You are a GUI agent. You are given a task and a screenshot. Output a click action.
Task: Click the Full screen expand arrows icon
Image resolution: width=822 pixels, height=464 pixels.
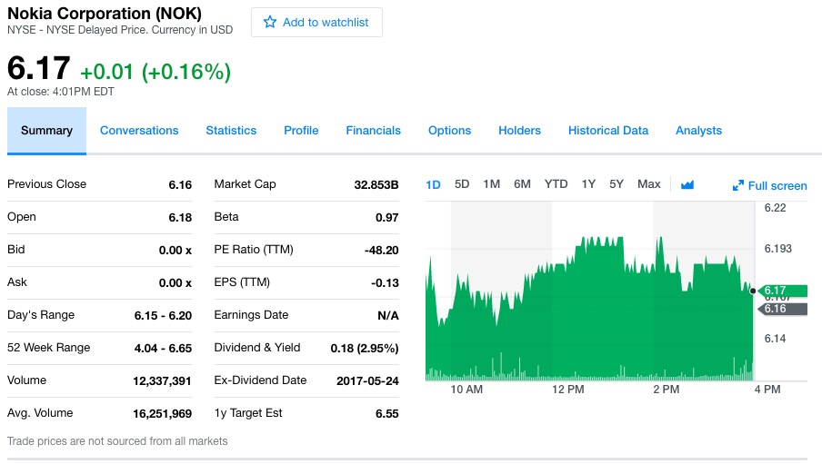tap(738, 186)
